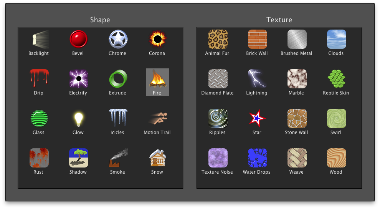Apply the Wood texture swatch
Image resolution: width=380 pixels, height=209 pixels.
[336, 158]
